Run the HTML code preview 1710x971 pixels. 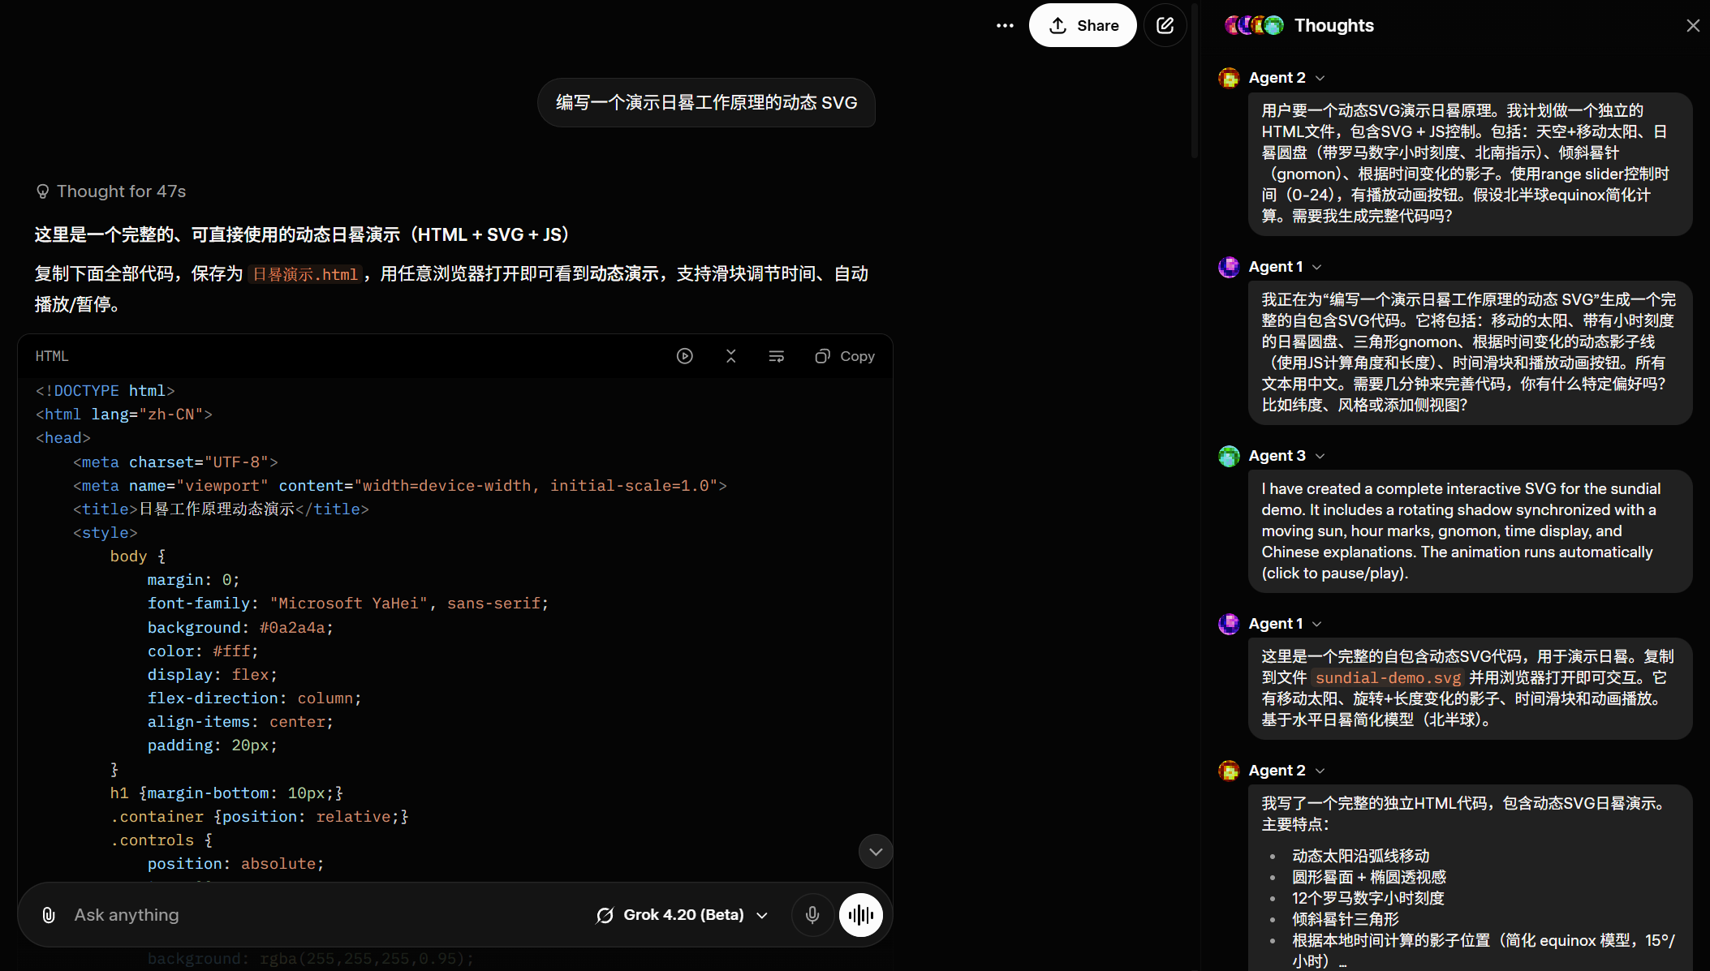(684, 355)
